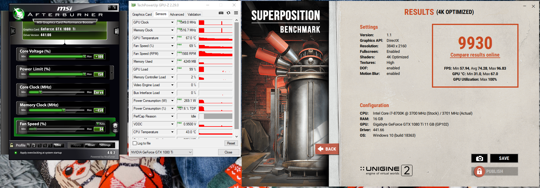540x188 pixels.
Task: Open the GPU Temperature sensor dropdown
Action: (x=172, y=38)
